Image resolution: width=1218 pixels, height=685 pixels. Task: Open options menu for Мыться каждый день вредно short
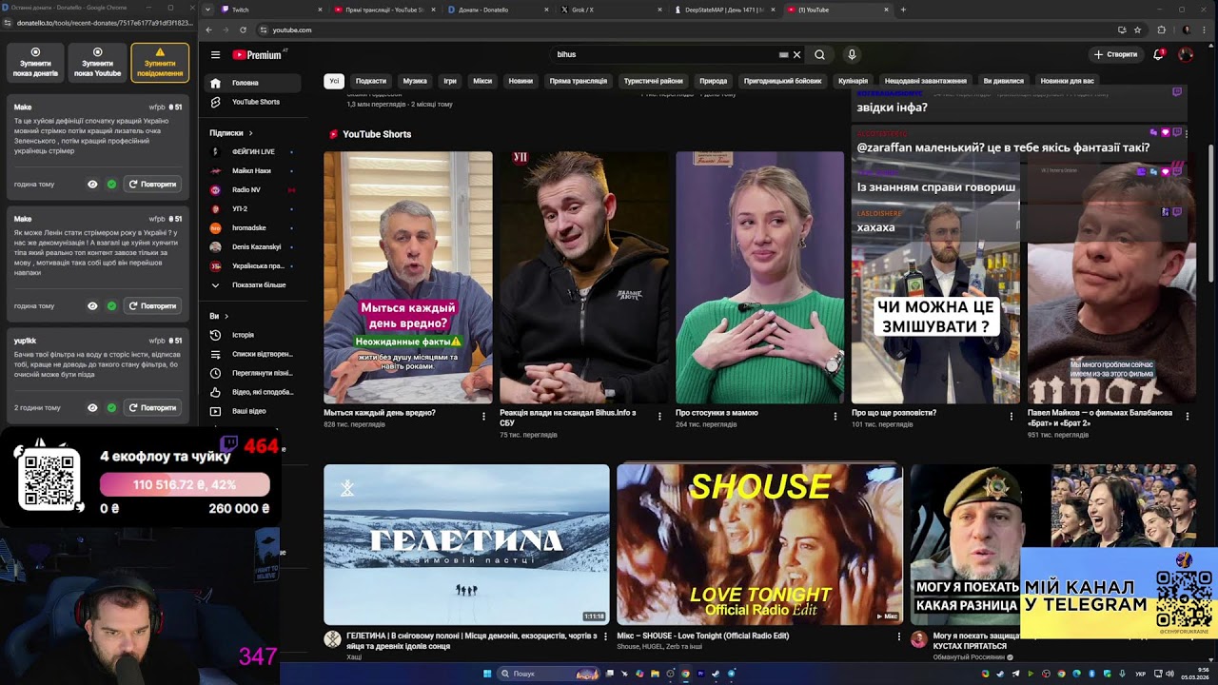(483, 416)
